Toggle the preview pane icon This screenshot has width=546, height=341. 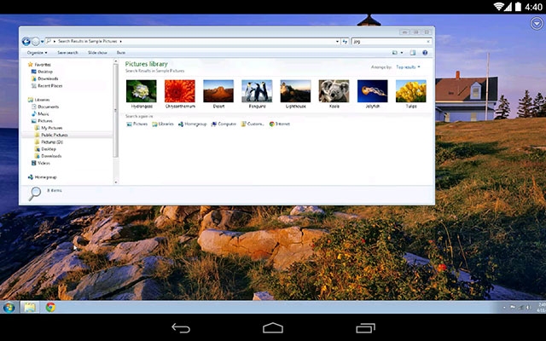tap(413, 52)
